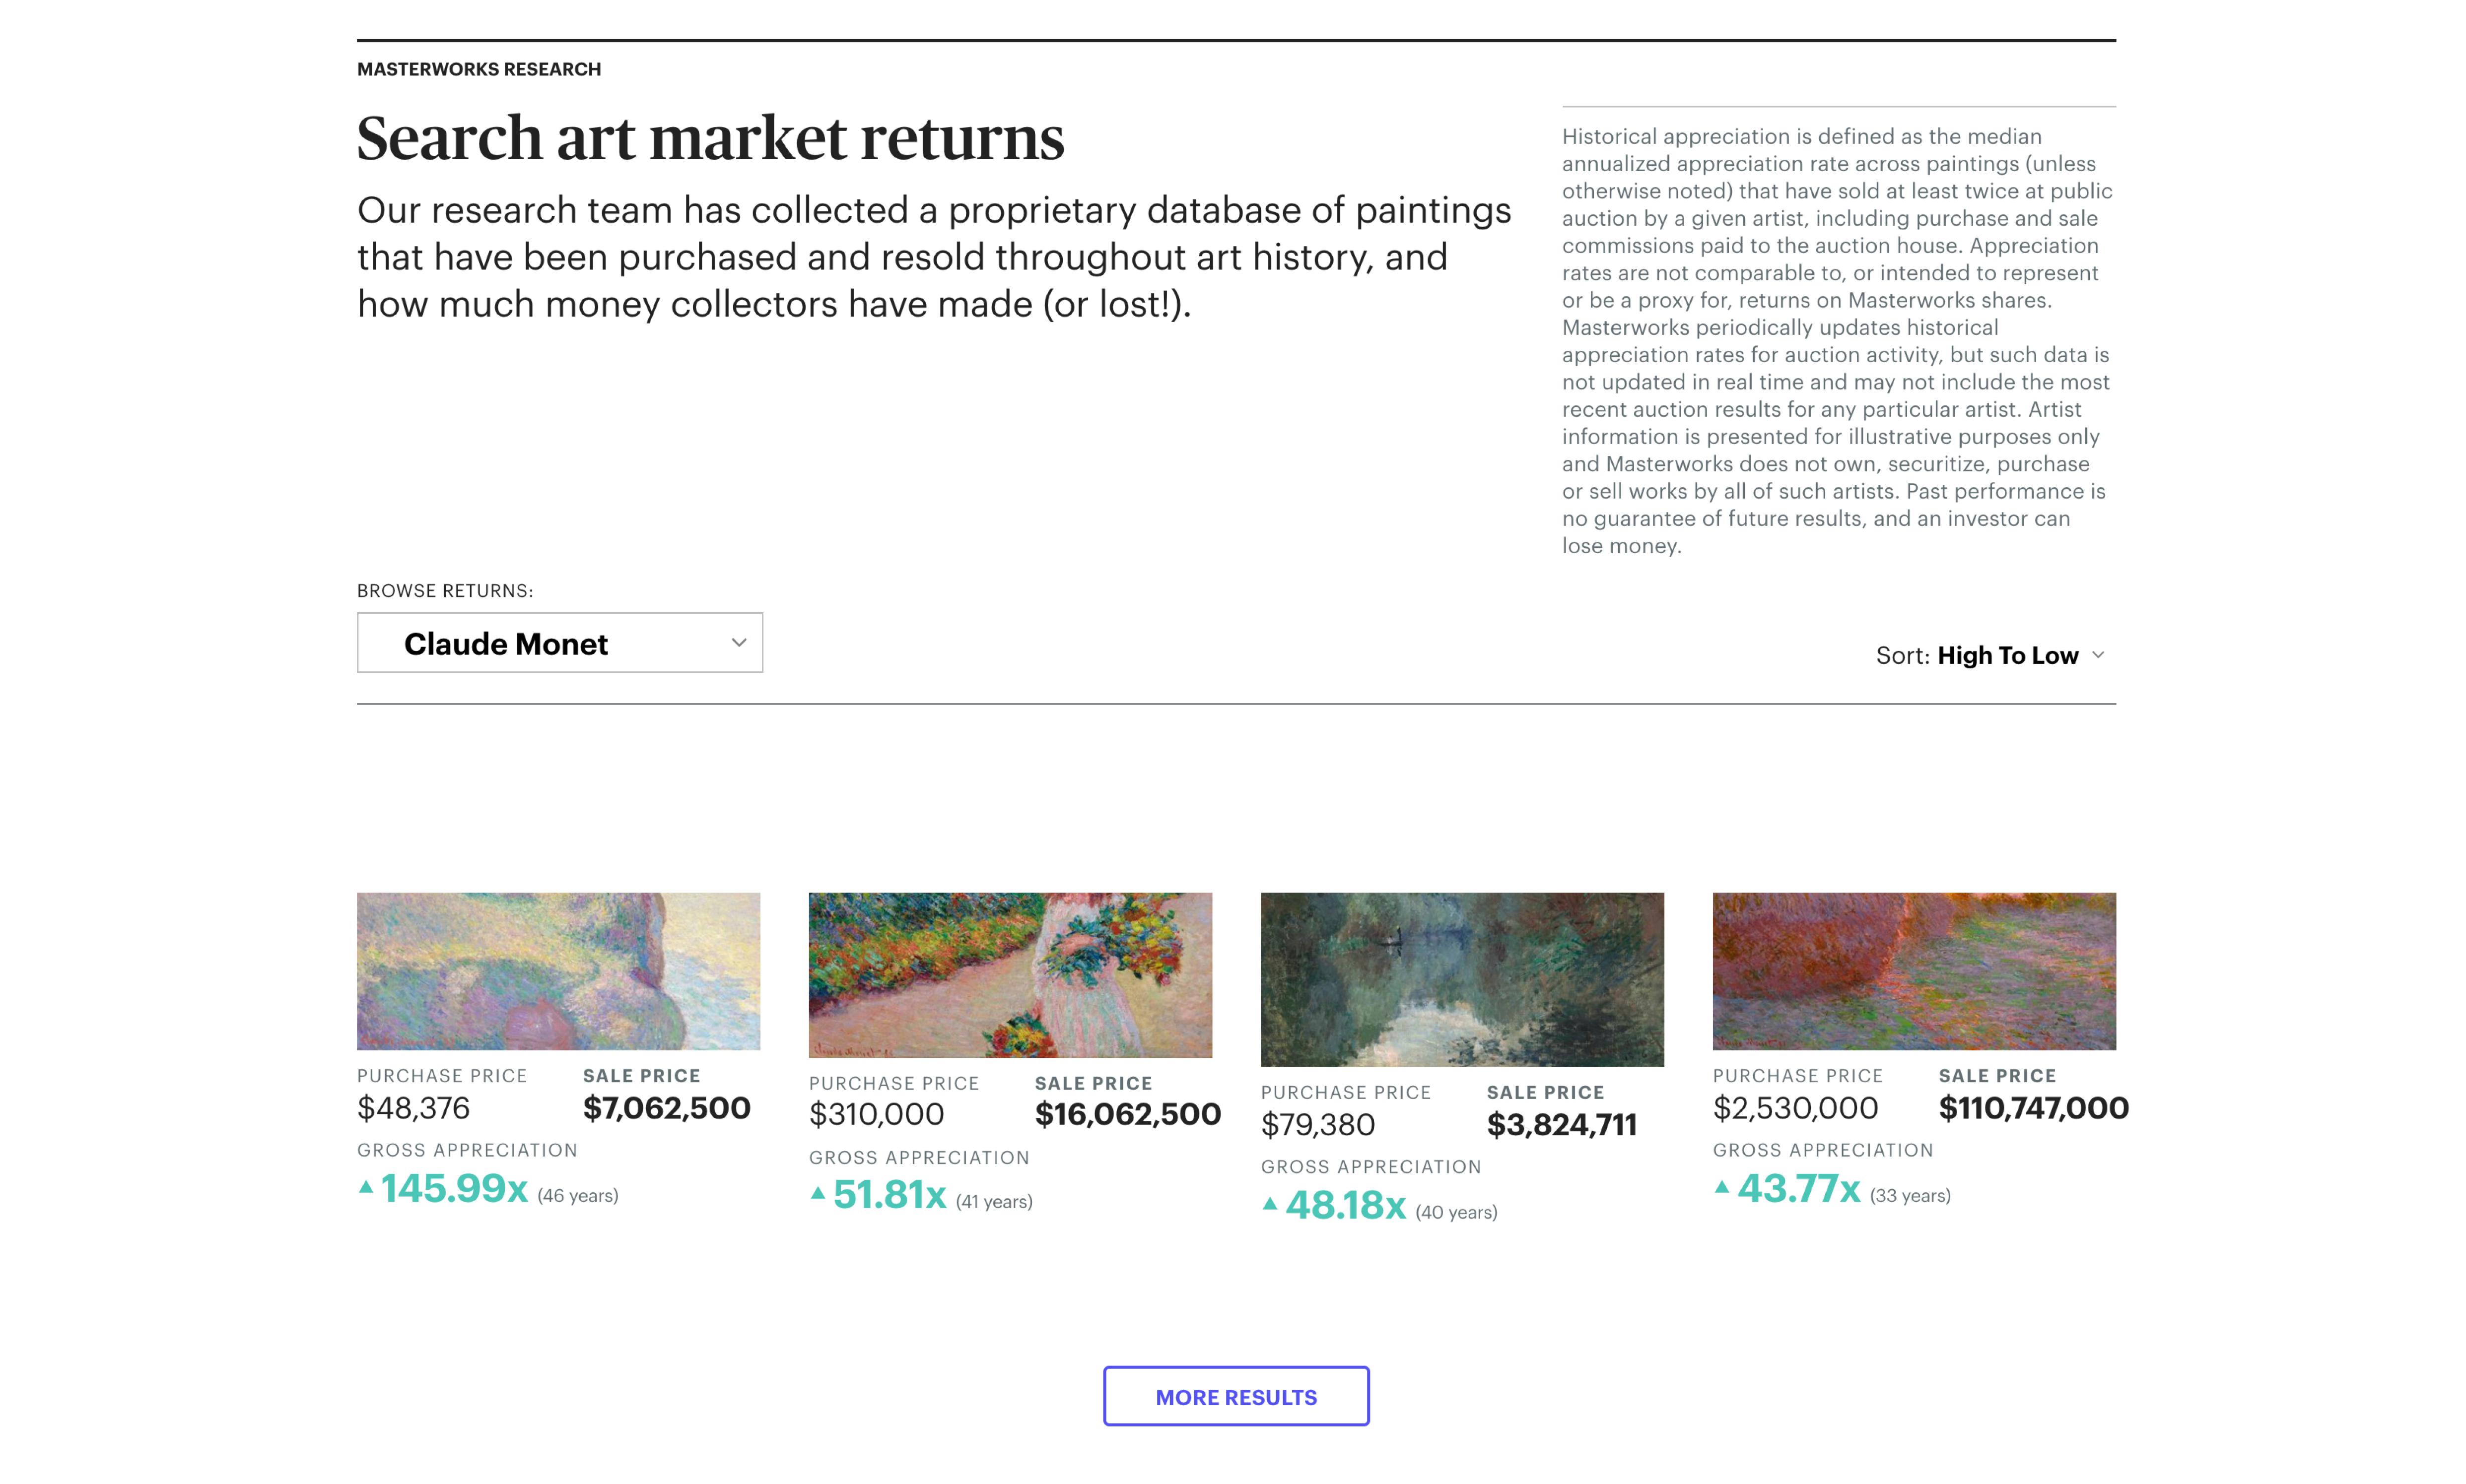Click the green up arrow beside 43.77x

click(x=1721, y=1188)
